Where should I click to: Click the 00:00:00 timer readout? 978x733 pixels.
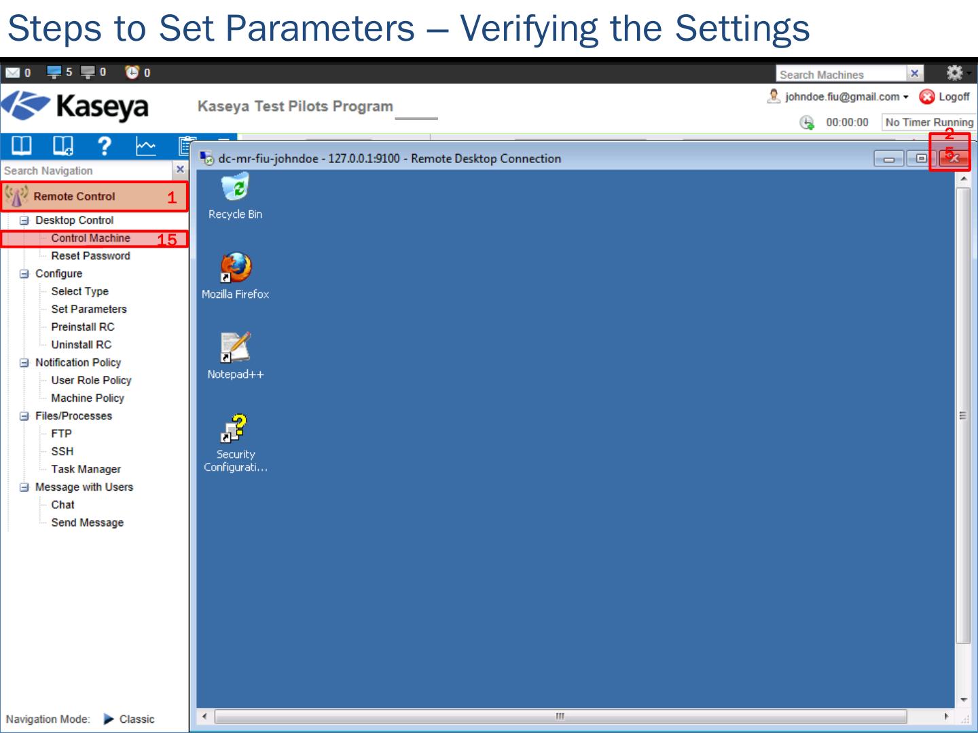[847, 123]
